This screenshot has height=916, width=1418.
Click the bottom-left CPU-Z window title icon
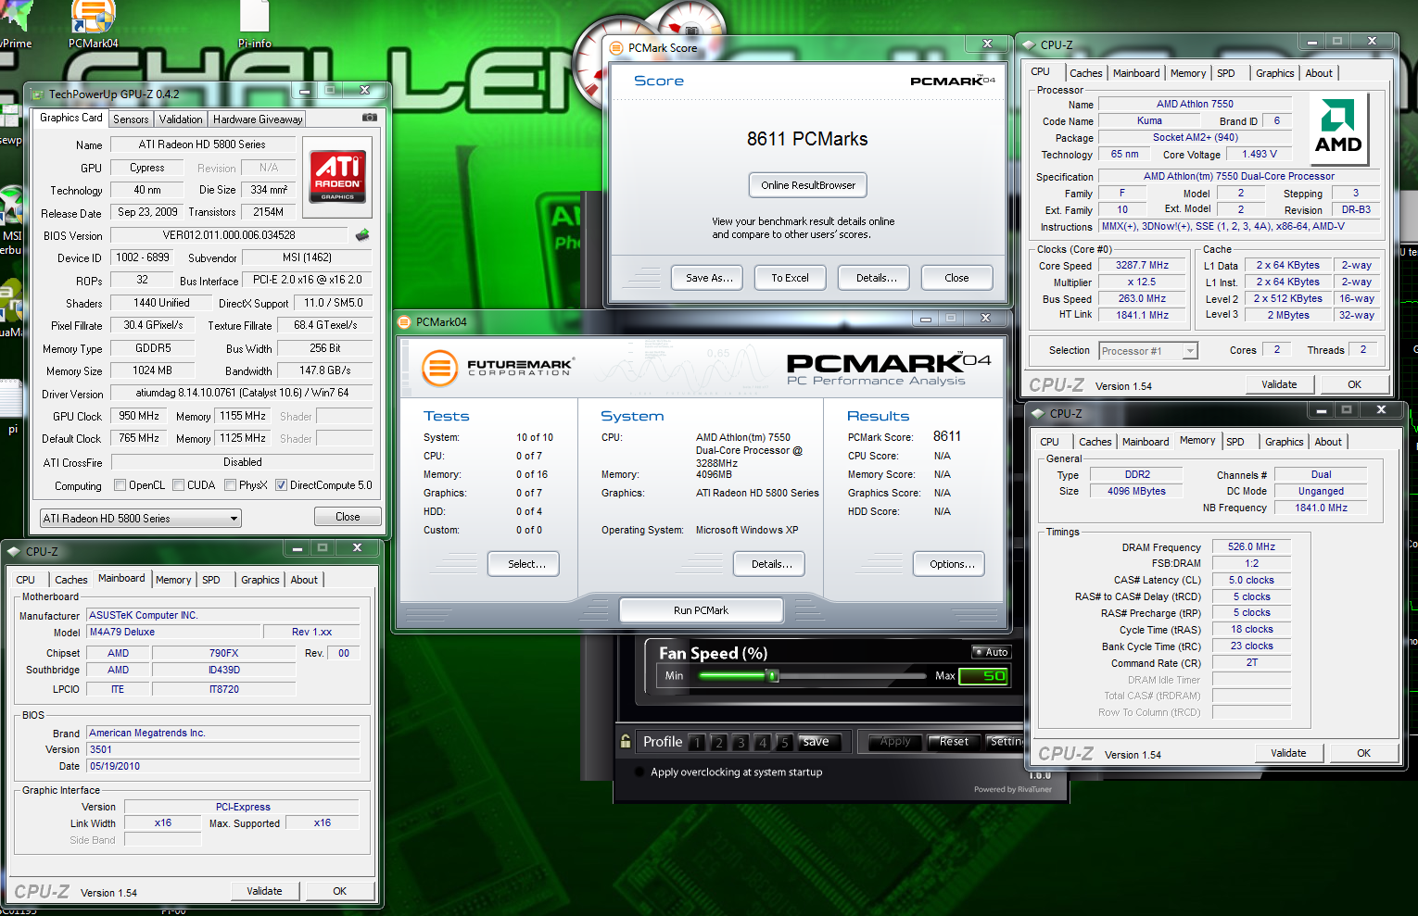[13, 551]
